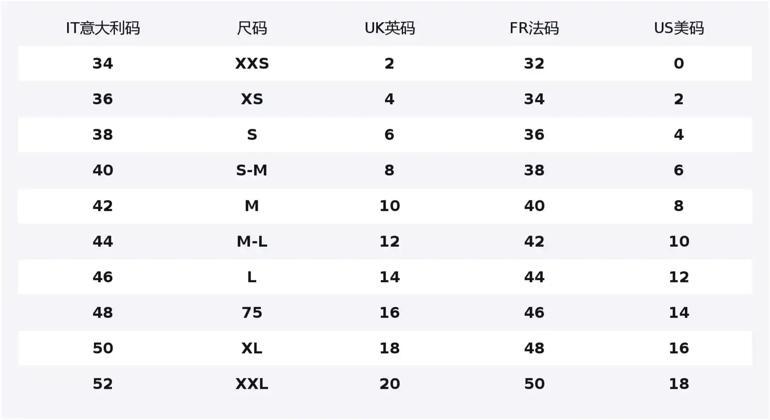This screenshot has width=770, height=420.
Task: Select the M-L size cell
Action: click(252, 242)
